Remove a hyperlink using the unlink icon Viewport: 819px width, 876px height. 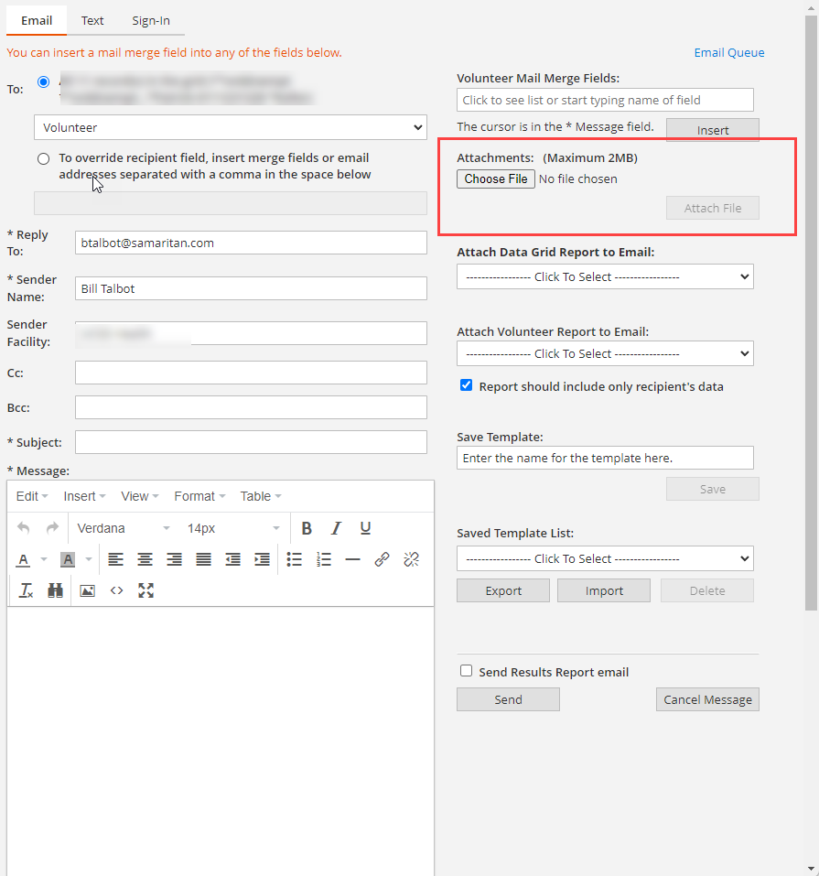[410, 559]
